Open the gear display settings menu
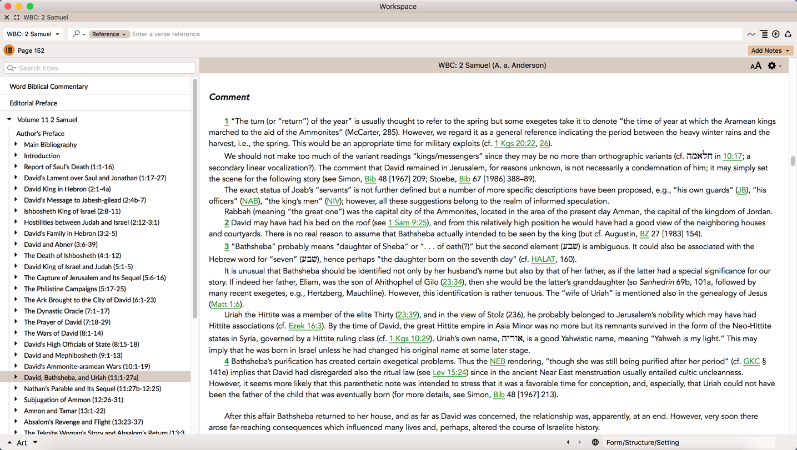 774,65
